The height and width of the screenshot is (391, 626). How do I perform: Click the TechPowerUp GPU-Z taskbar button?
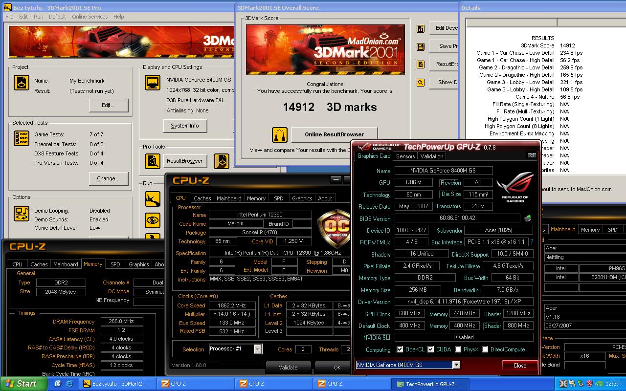pyautogui.click(x=430, y=384)
